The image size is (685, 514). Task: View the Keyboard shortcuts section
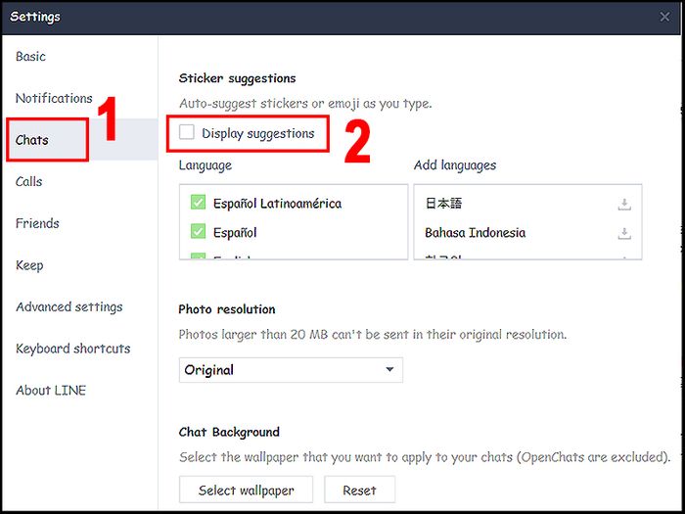click(73, 349)
